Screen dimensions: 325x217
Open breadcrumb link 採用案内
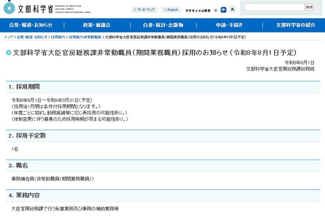[x=58, y=37]
